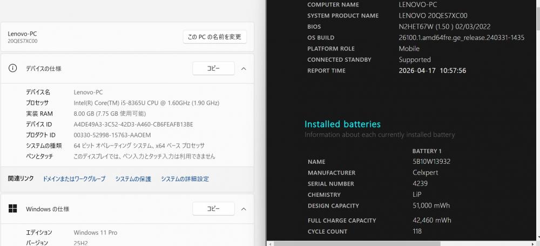Click the Windows logo icon beside Windows の仕様

(x=13, y=208)
